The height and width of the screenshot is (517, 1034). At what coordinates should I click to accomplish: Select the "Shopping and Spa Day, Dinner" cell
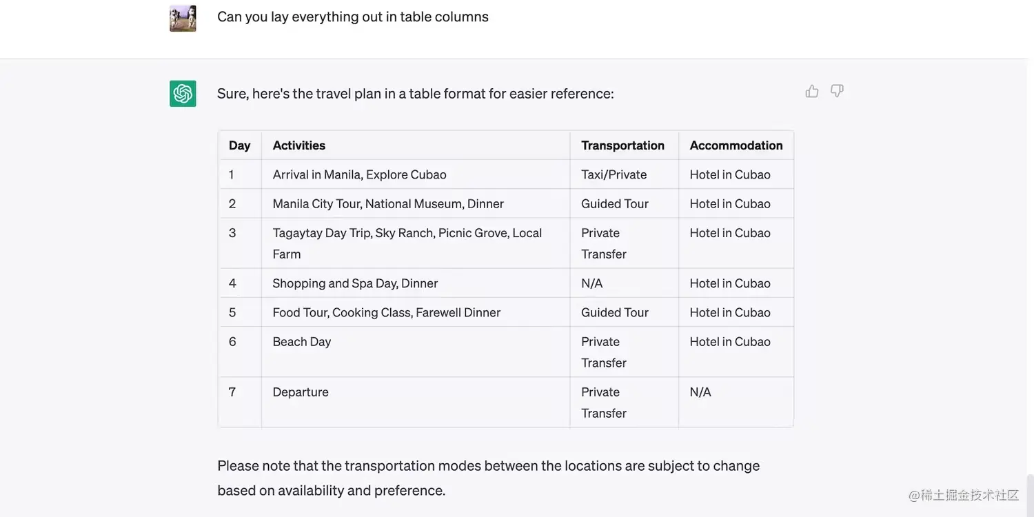click(355, 283)
